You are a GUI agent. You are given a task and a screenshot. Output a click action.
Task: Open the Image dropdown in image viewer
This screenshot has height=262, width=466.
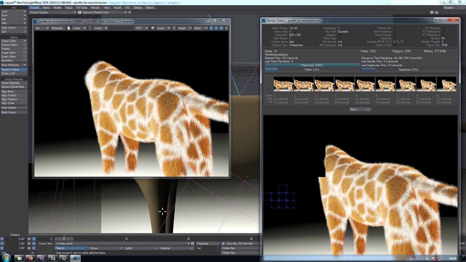pyautogui.click(x=184, y=28)
